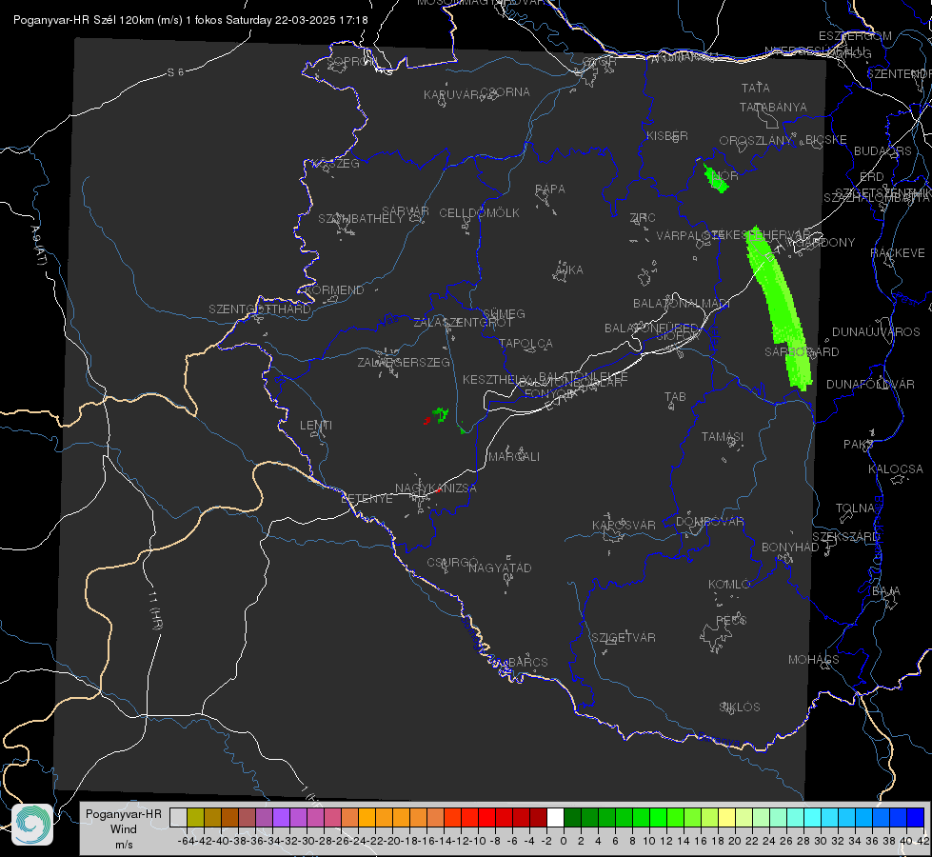Click the PÁPA city label

point(550,189)
